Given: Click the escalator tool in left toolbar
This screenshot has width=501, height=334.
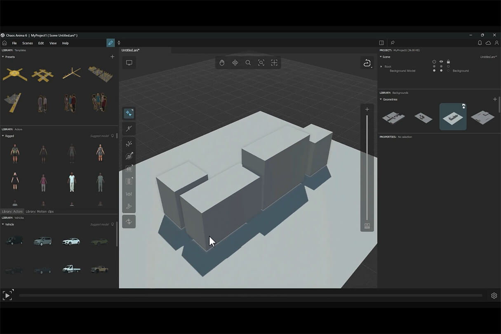Looking at the screenshot, I should point(129,207).
